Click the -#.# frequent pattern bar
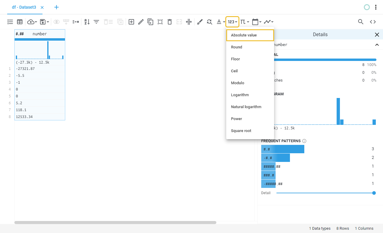The height and width of the screenshot is (233, 383). coord(276,158)
